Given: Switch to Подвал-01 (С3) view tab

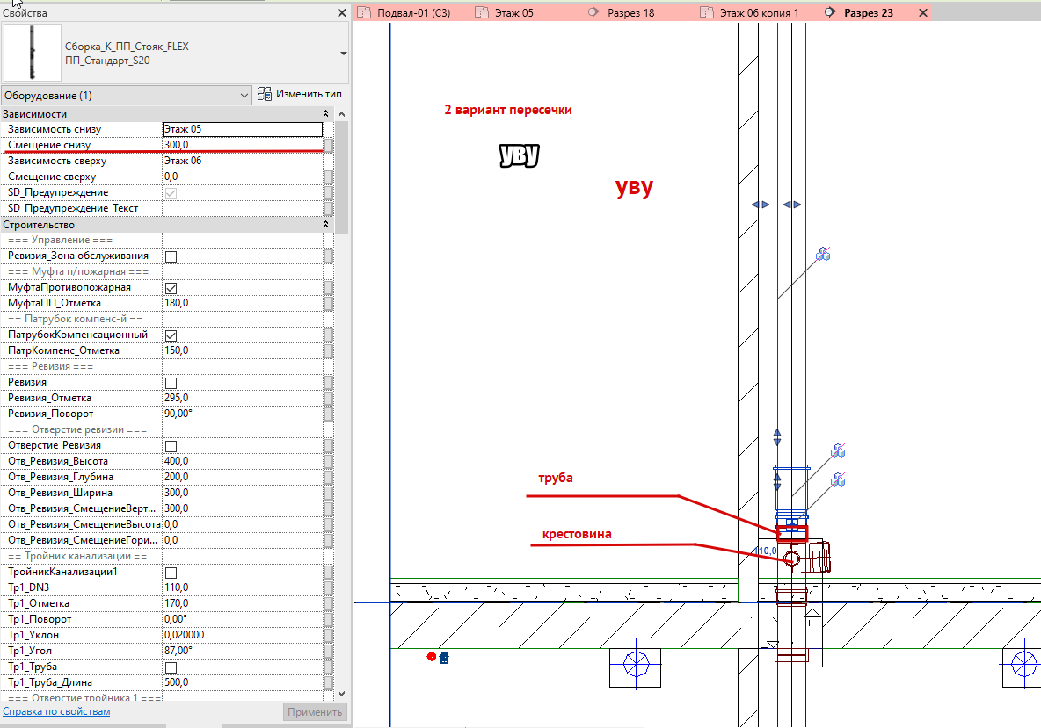Looking at the screenshot, I should pos(405,12).
